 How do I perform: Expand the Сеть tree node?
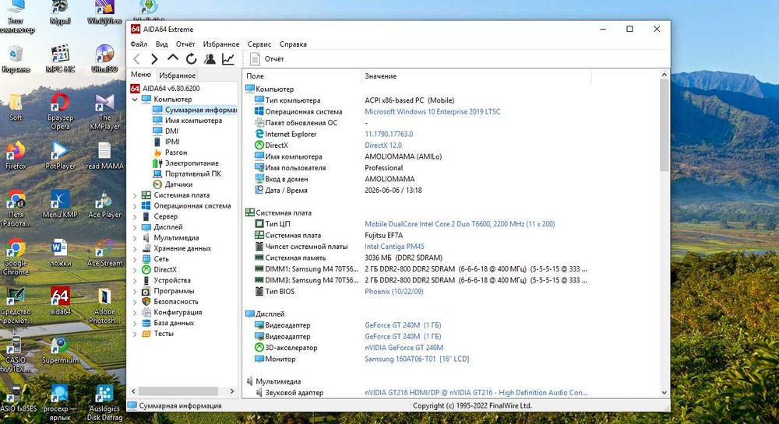pyautogui.click(x=135, y=259)
